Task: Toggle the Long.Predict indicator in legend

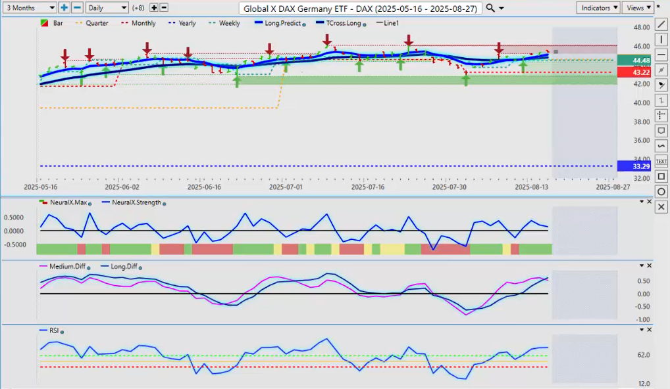Action: pyautogui.click(x=279, y=23)
